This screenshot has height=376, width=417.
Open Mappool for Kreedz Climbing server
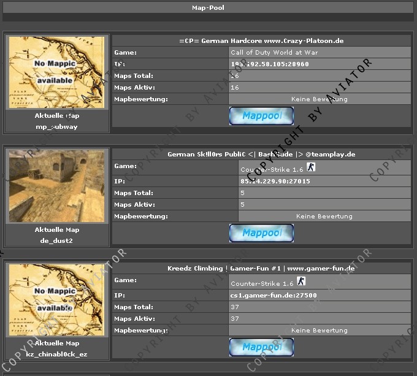click(261, 347)
